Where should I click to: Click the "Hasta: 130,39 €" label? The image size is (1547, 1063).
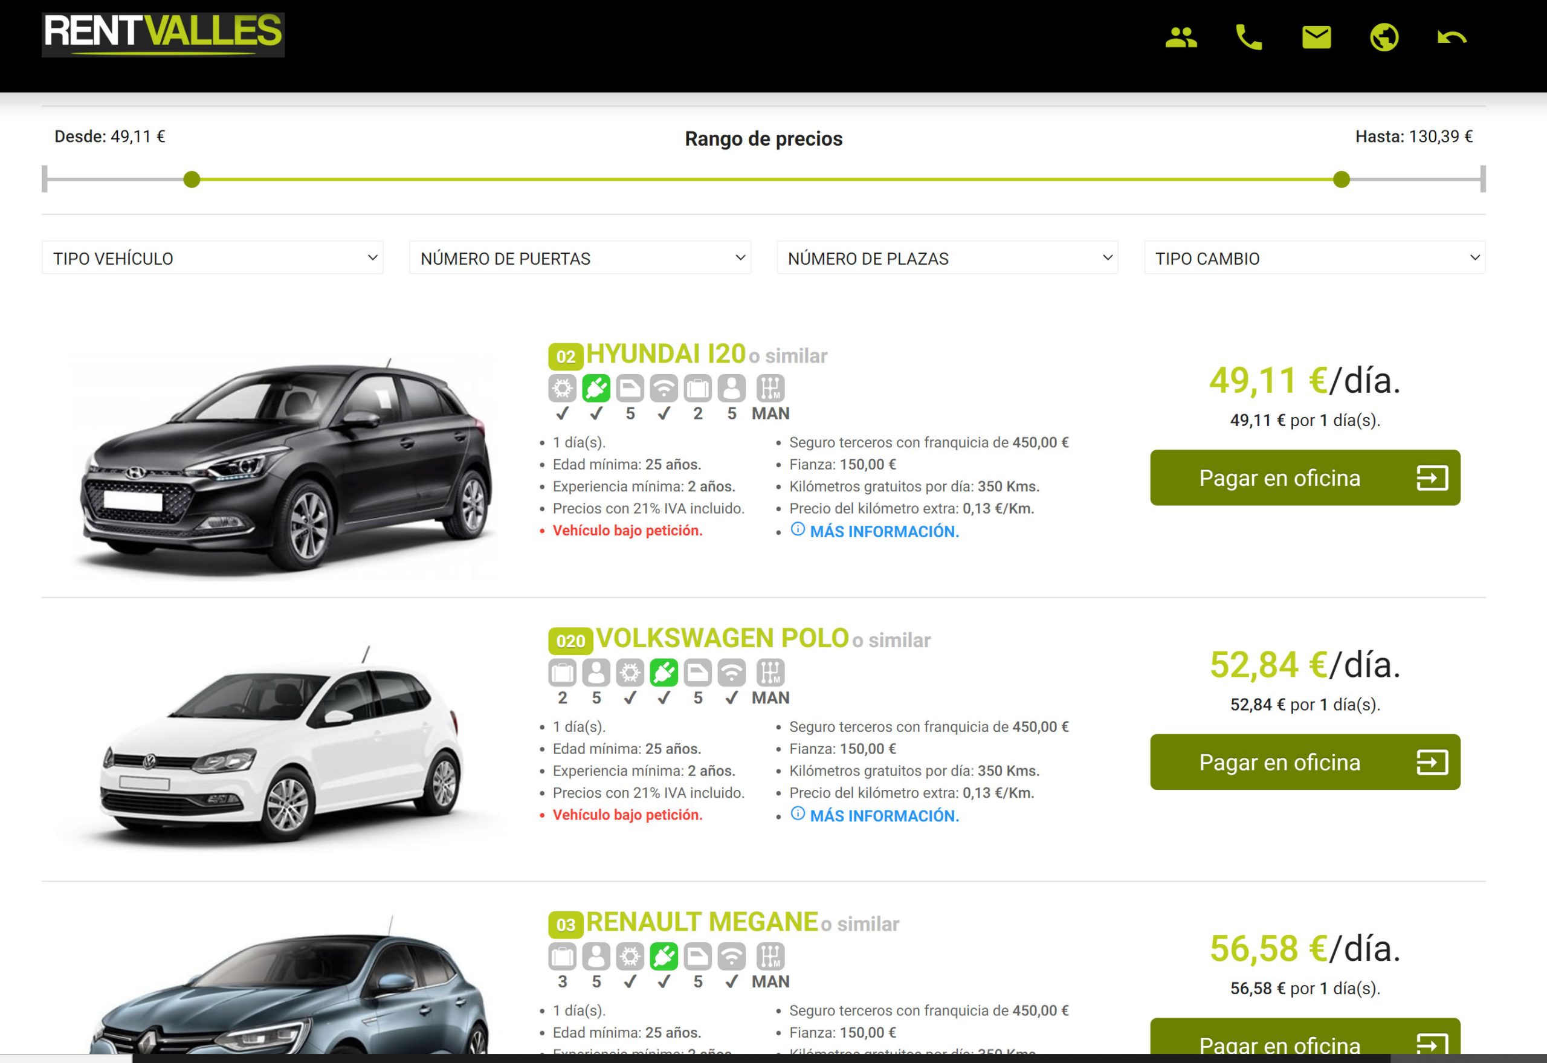[1414, 137]
